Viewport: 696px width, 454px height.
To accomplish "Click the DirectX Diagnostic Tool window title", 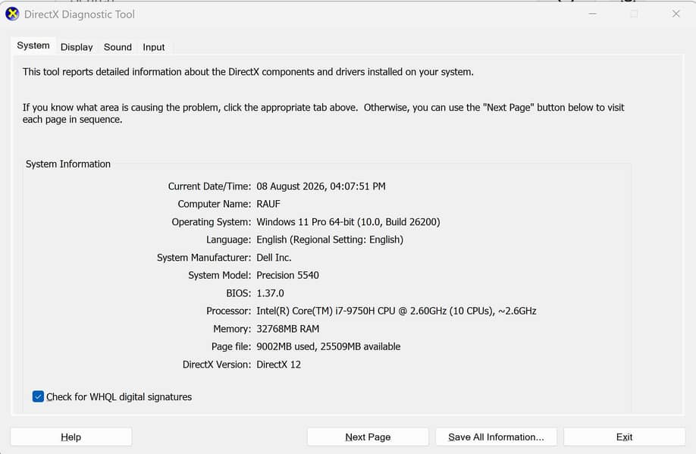I will pyautogui.click(x=80, y=14).
